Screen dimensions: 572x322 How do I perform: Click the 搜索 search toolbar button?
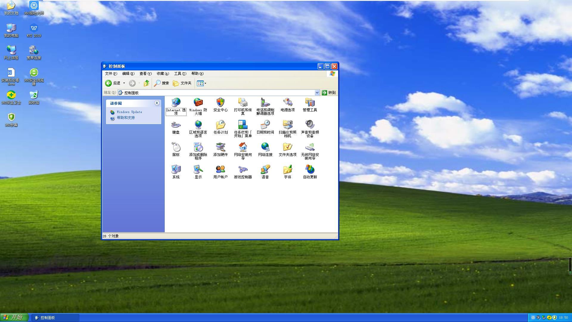click(161, 83)
